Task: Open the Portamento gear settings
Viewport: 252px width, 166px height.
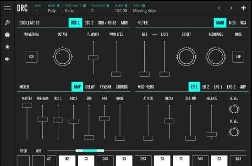Action: (84, 6)
